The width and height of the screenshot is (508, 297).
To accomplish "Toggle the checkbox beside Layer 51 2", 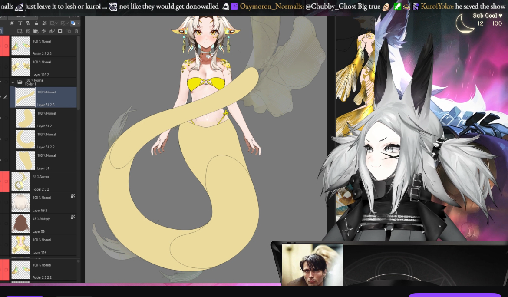I will 6,118.
